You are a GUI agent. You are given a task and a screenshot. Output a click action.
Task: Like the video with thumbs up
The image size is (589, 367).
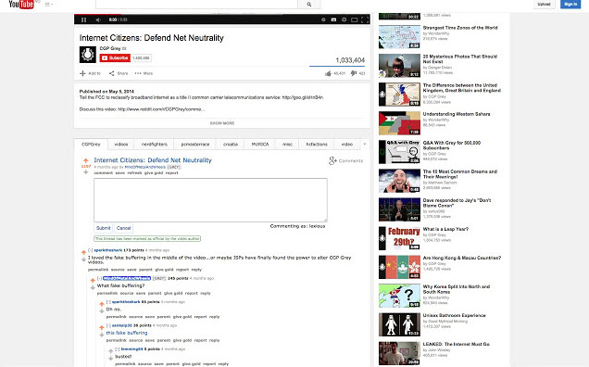tap(328, 73)
